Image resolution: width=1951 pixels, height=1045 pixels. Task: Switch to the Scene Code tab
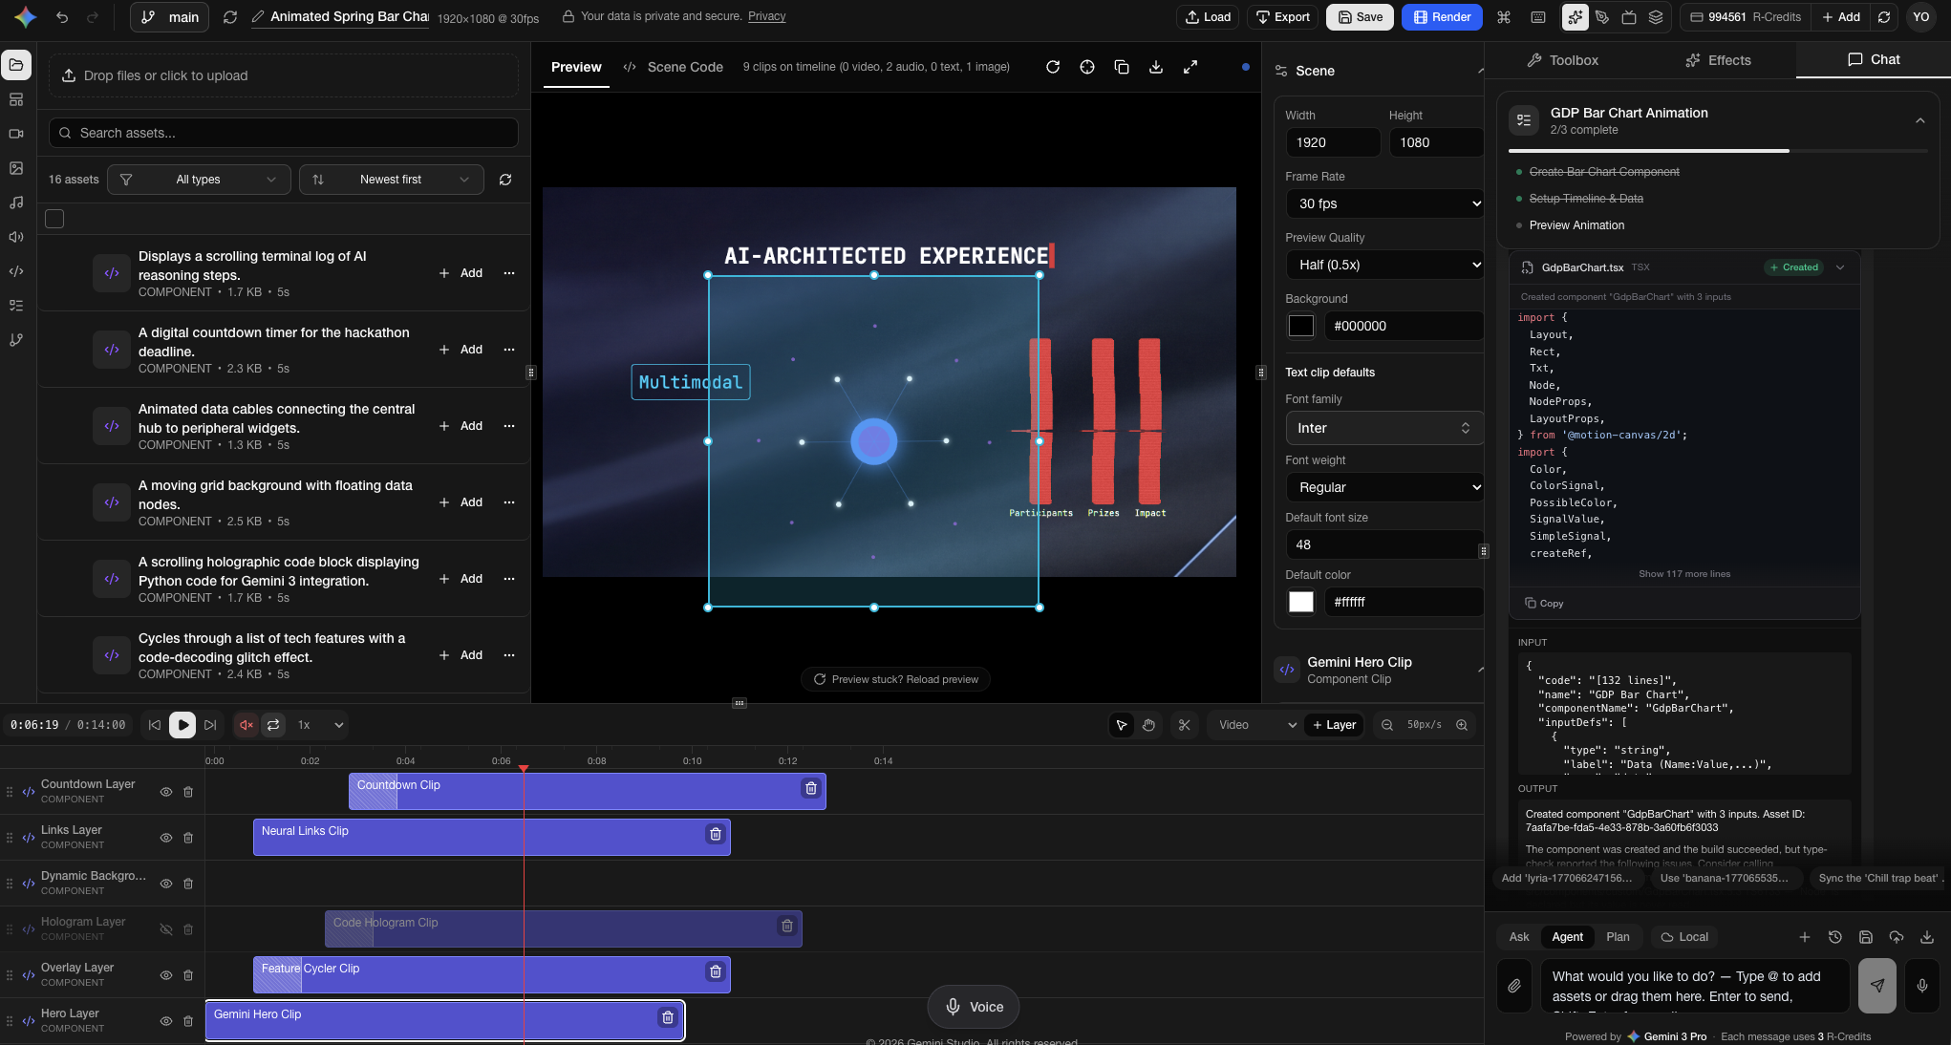[674, 67]
